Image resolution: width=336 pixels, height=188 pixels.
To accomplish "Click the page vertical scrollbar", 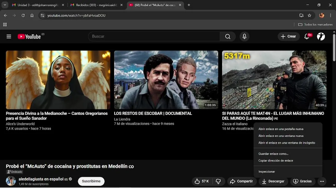I will (334, 48).
